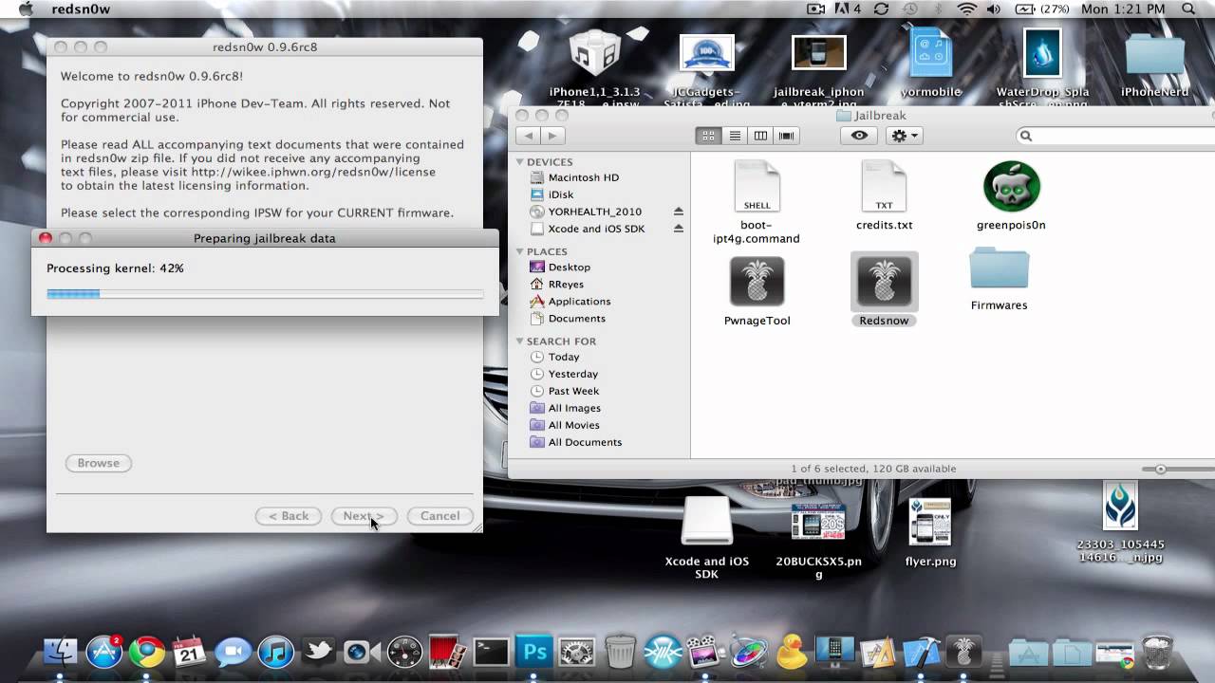1215x683 pixels.
Task: Open Twitter from the Dock
Action: coord(319,652)
